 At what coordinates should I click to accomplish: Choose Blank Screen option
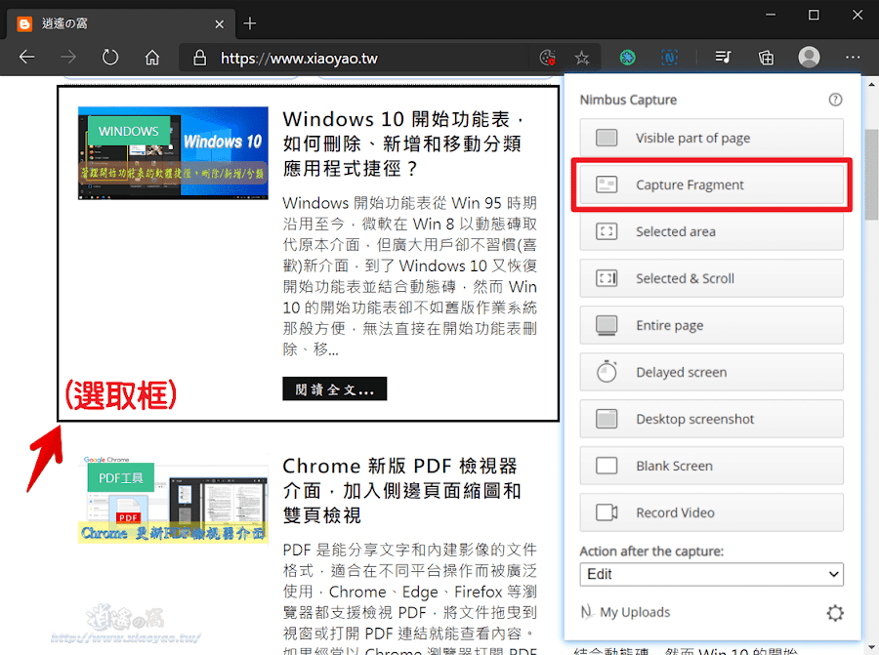(x=711, y=466)
